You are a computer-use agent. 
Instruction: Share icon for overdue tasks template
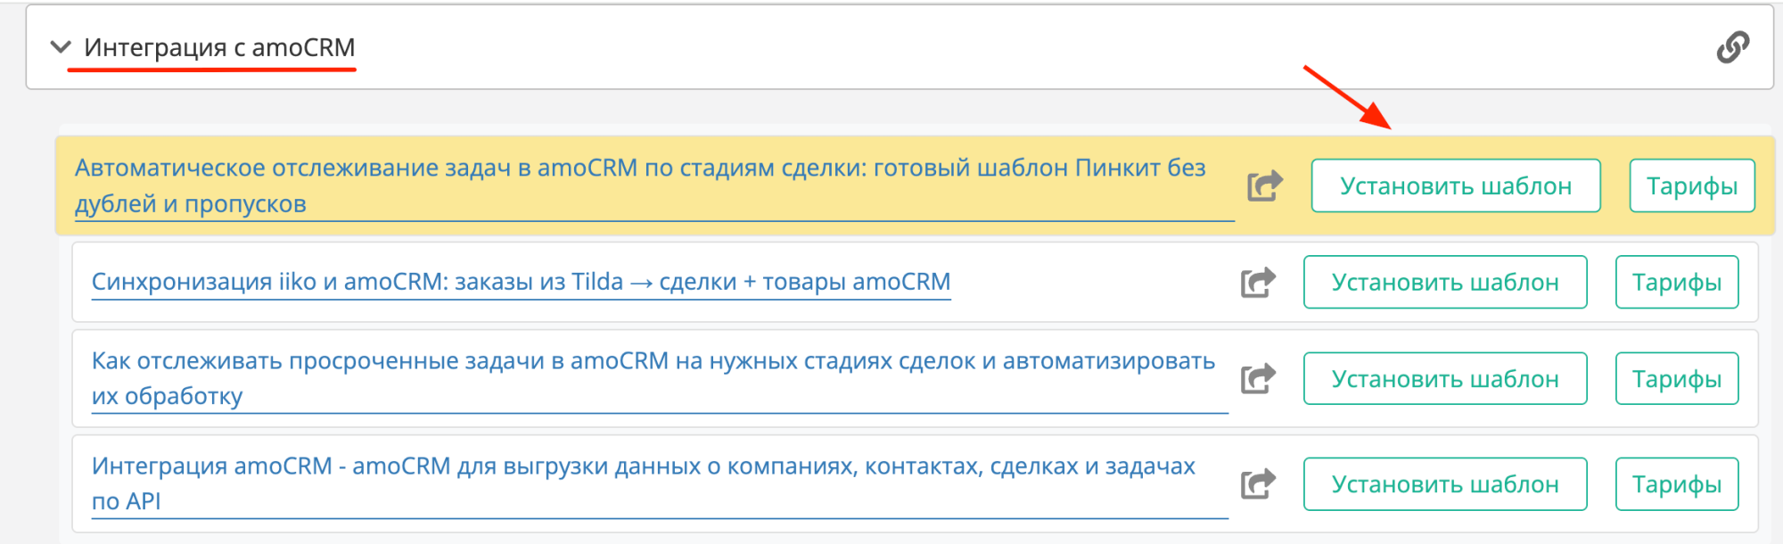1258,379
